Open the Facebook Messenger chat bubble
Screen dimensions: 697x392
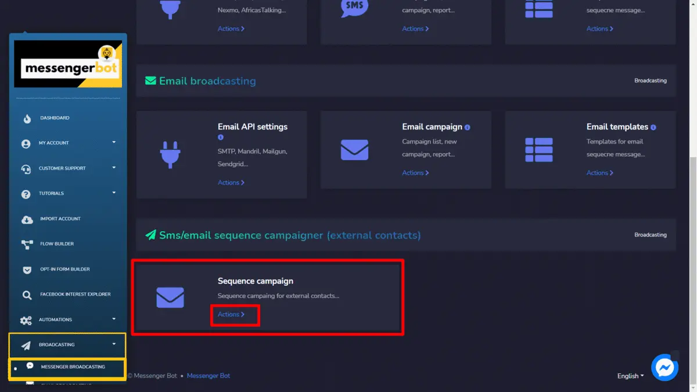pos(664,368)
